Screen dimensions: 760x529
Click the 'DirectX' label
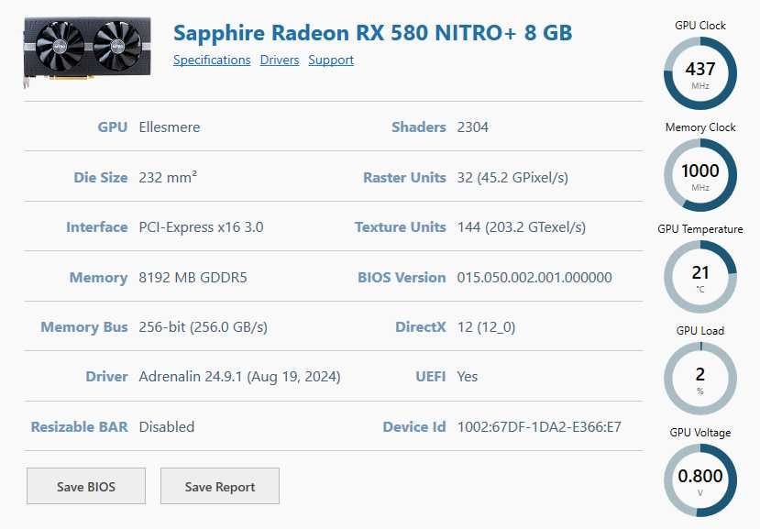421,327
